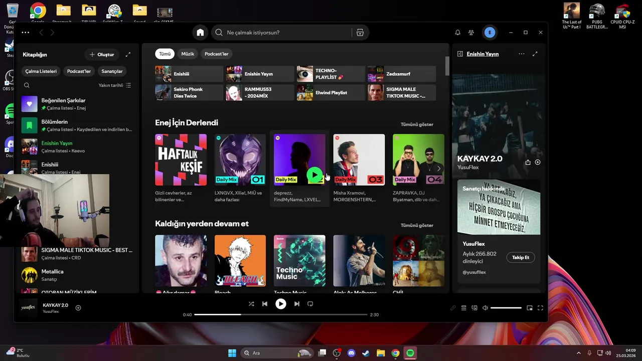Viewport: 642px width, 361px height.
Task: Open Discord from the taskbar
Action: coord(352,353)
